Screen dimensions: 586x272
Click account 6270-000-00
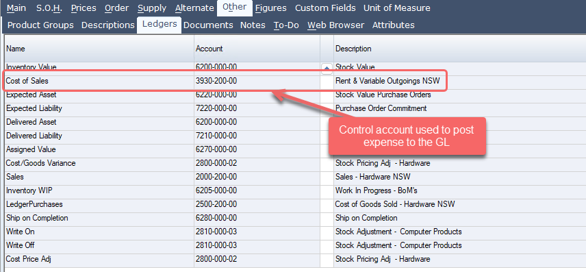click(x=216, y=149)
